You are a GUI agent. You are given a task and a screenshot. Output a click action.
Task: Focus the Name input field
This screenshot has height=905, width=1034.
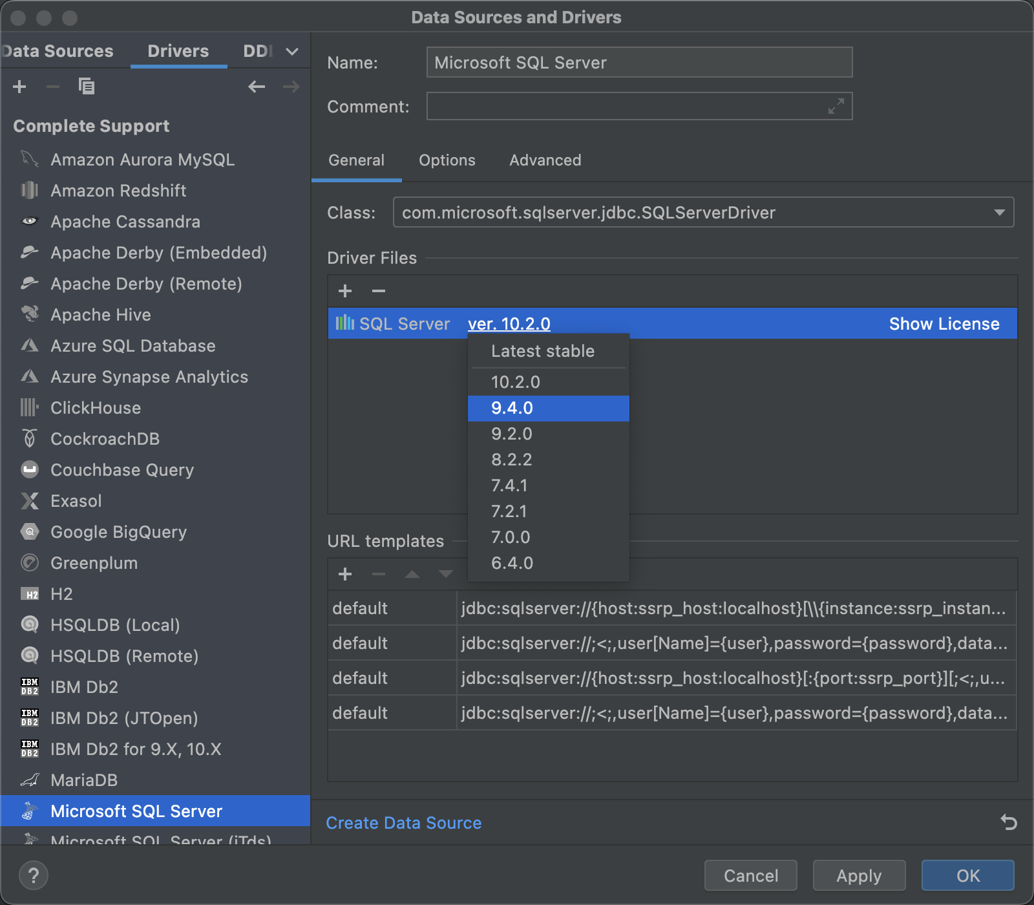coord(639,62)
